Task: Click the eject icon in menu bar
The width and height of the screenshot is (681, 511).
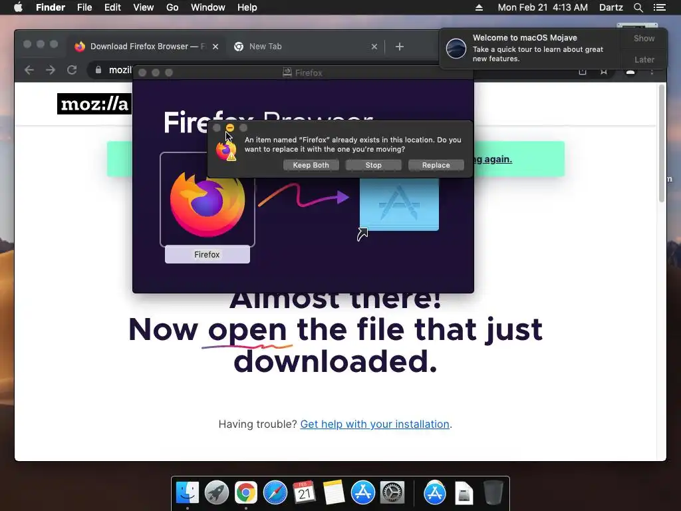Action: [479, 7]
